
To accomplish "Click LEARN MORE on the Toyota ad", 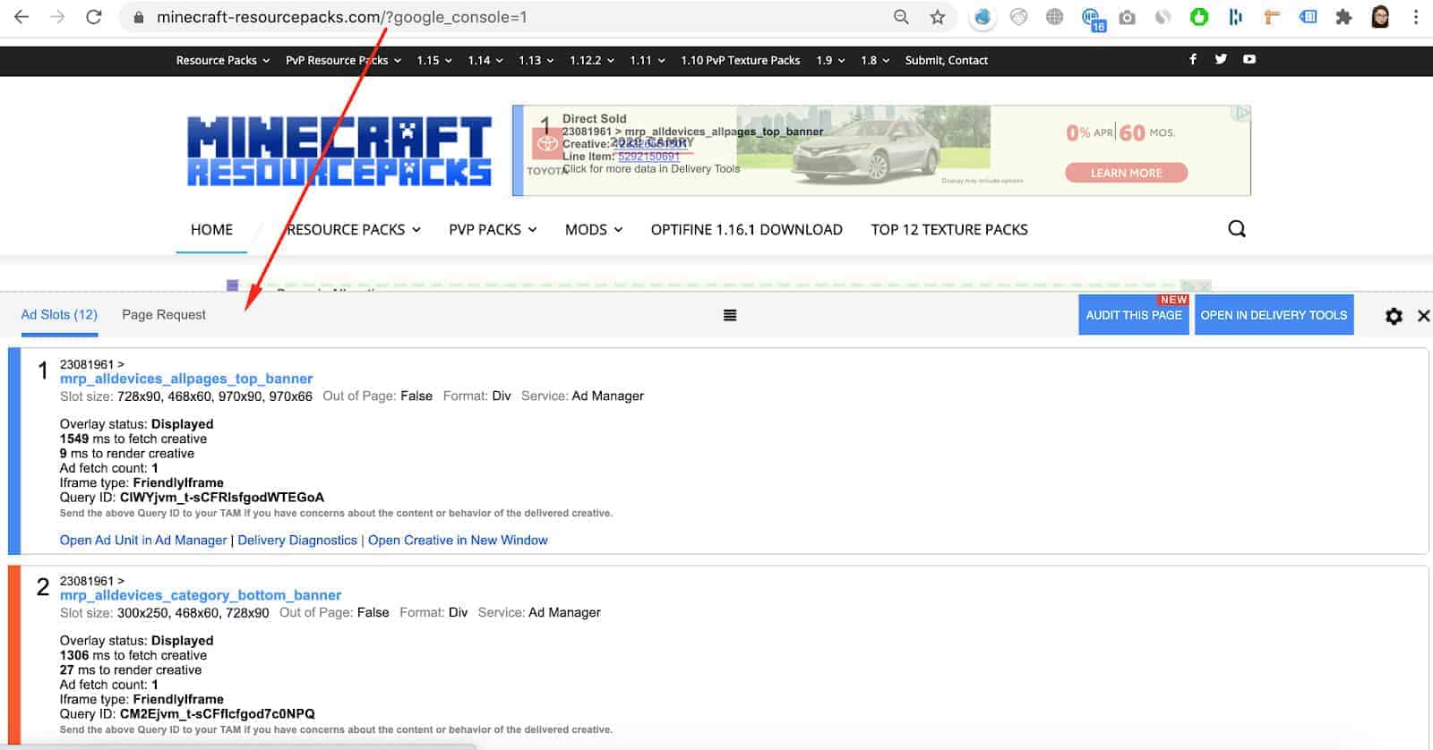I will coord(1126,173).
